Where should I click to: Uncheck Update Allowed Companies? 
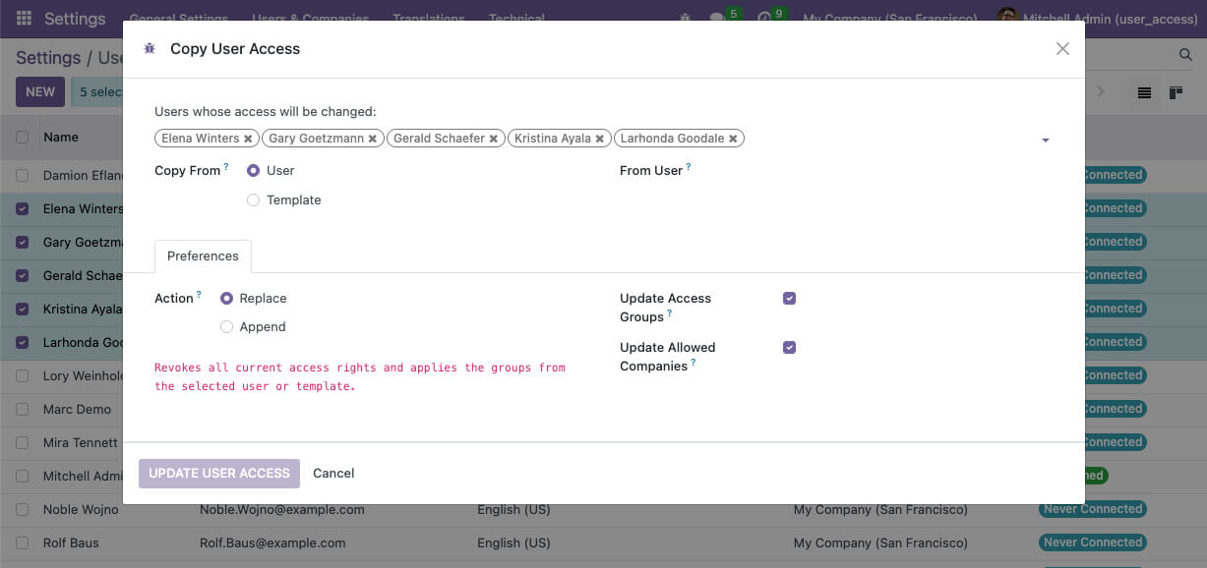789,347
